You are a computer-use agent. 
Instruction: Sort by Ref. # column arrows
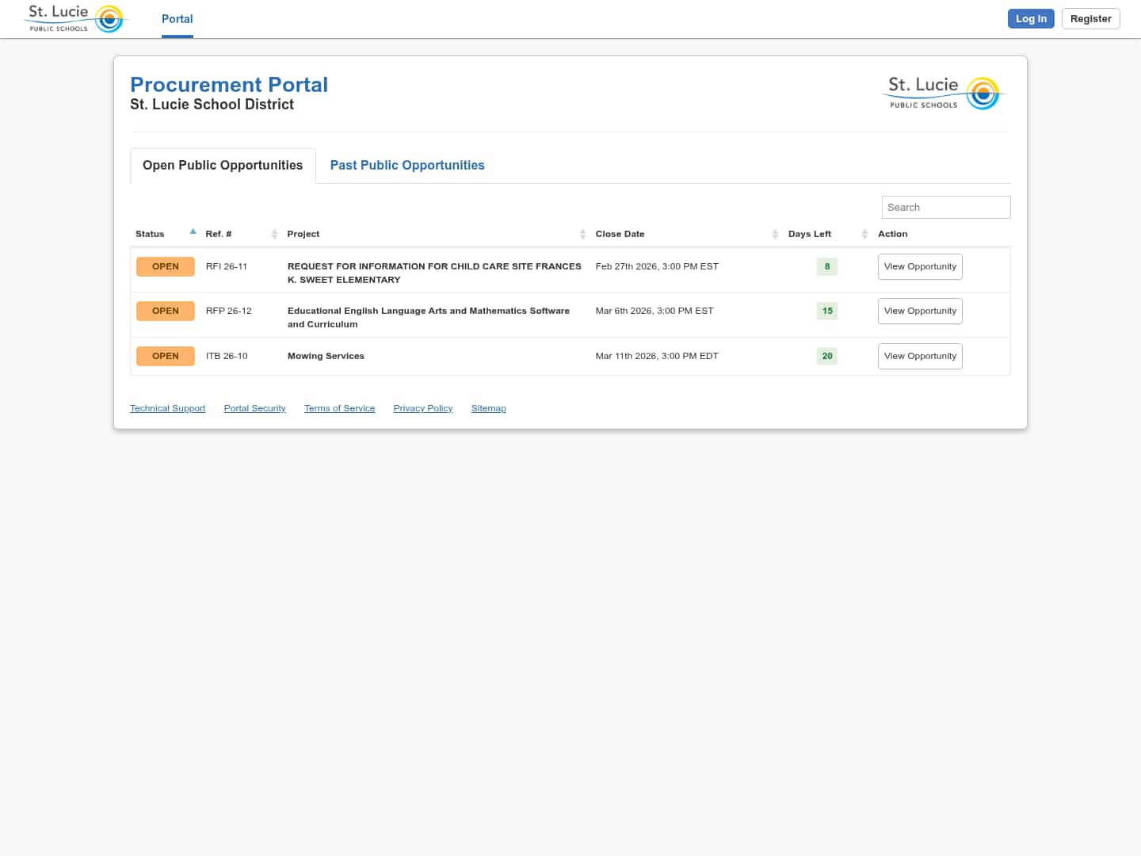click(274, 234)
